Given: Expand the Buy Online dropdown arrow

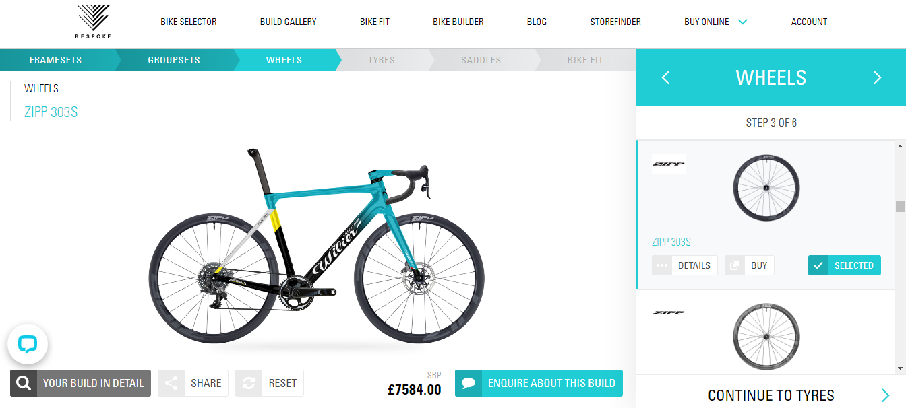Looking at the screenshot, I should pos(742,22).
